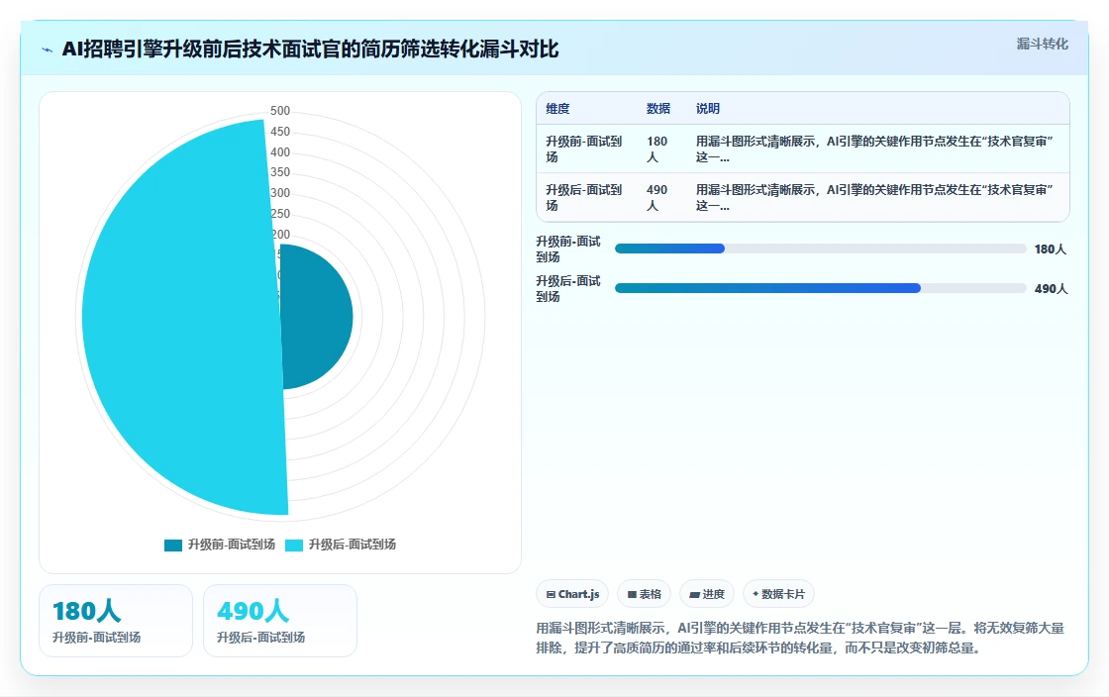Click the 说明 column header
The width and height of the screenshot is (1109, 697).
(x=707, y=108)
